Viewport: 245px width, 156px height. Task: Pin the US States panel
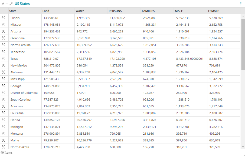point(3,4)
